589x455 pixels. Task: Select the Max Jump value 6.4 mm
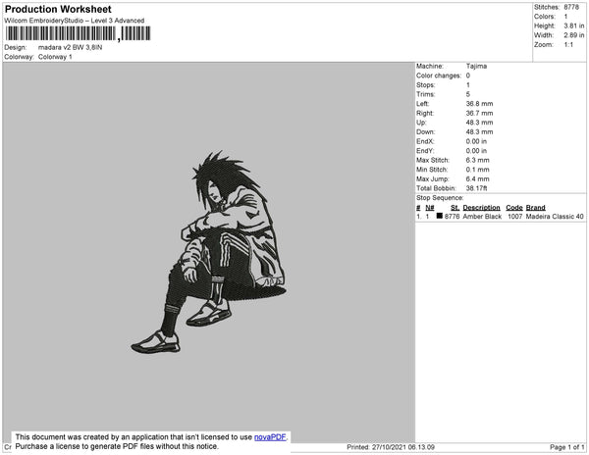477,178
